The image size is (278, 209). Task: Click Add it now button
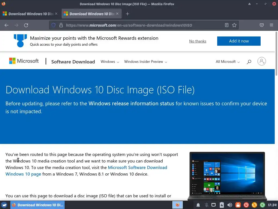pos(239,41)
